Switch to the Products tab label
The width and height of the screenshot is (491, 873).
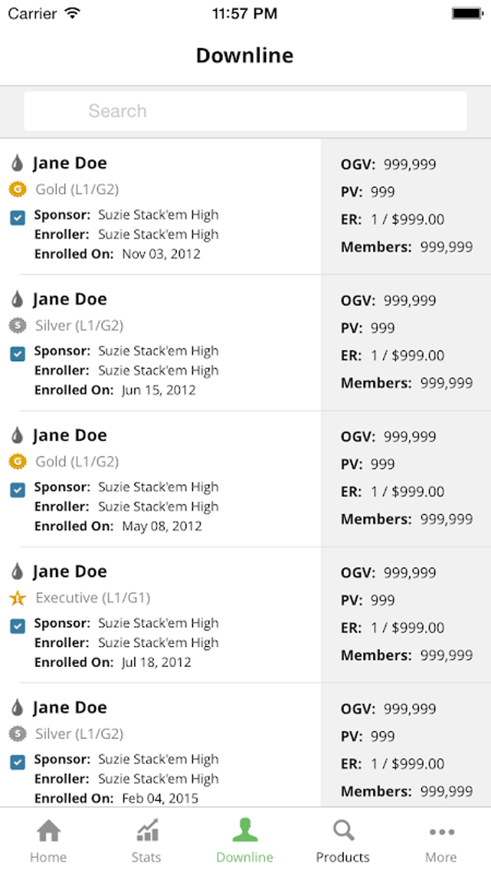[x=343, y=857]
